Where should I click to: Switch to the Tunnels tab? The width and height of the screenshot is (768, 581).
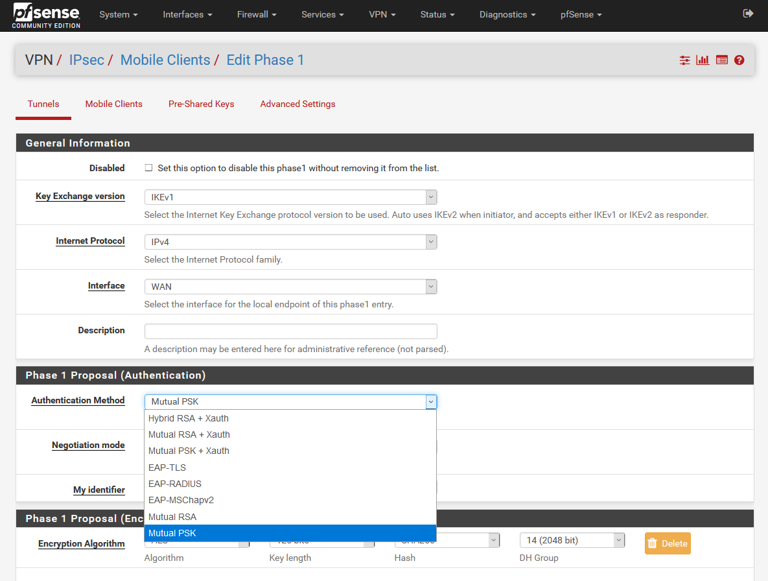pyautogui.click(x=43, y=104)
